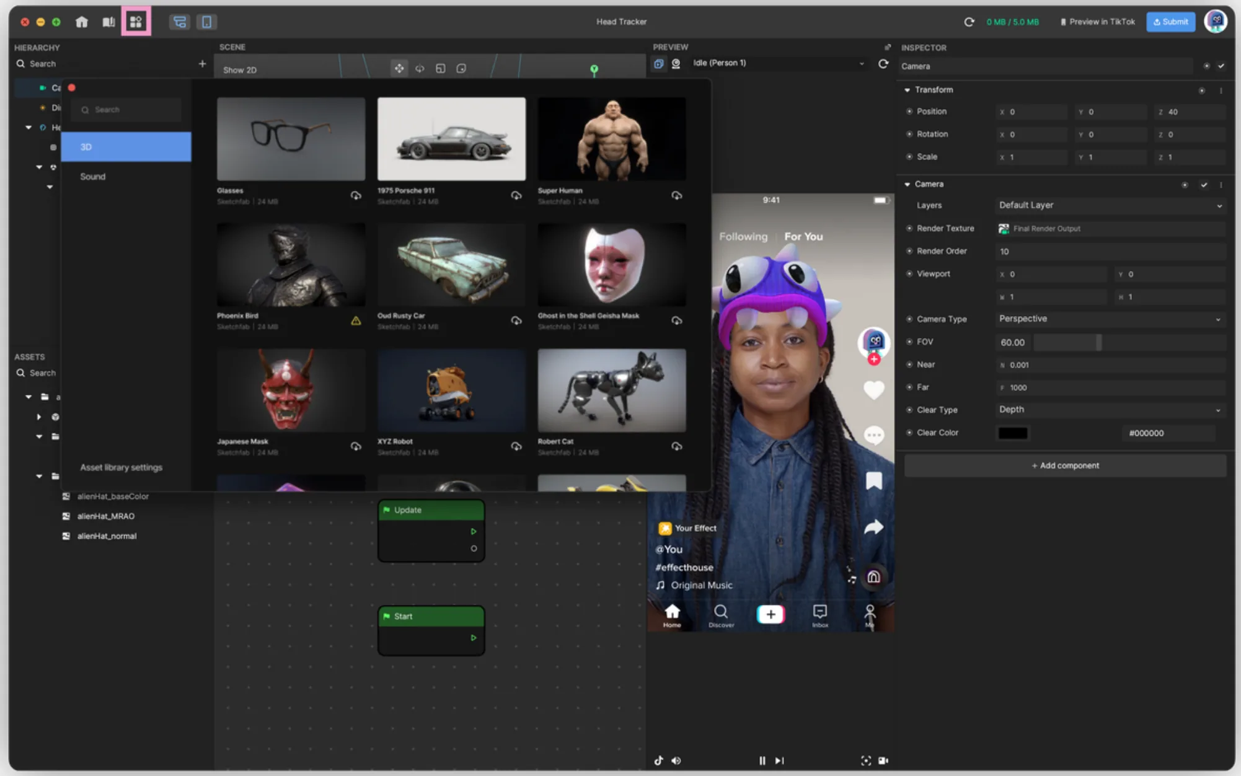Click the refresh icon beside the file size

pos(969,22)
